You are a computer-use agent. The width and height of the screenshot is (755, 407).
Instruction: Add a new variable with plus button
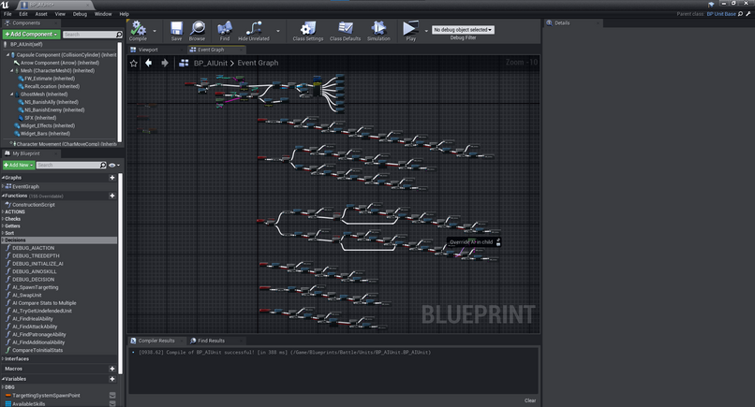click(x=112, y=379)
